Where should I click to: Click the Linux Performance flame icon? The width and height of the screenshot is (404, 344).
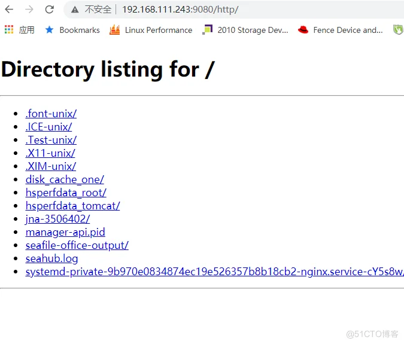click(x=115, y=29)
